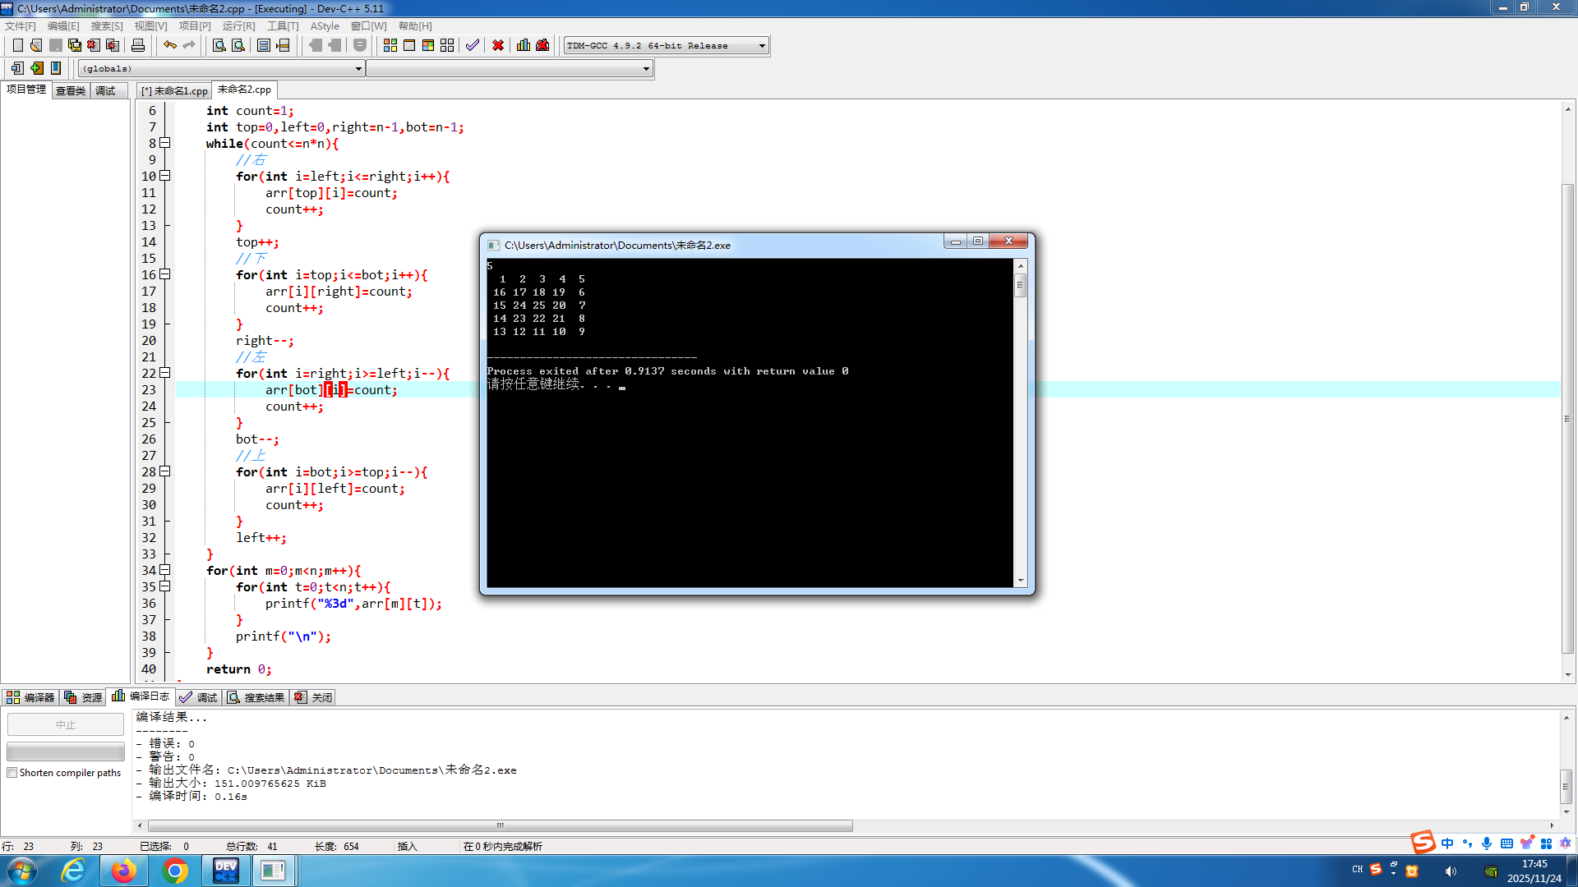Image resolution: width=1578 pixels, height=887 pixels.
Task: Open the TDM-GCC compiler selection dropdown
Action: pos(762,46)
